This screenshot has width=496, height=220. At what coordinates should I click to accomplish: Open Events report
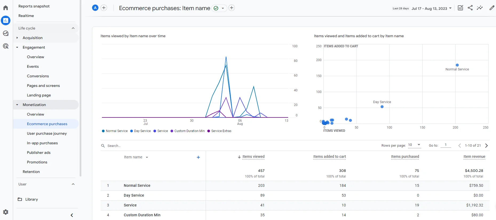tap(33, 66)
